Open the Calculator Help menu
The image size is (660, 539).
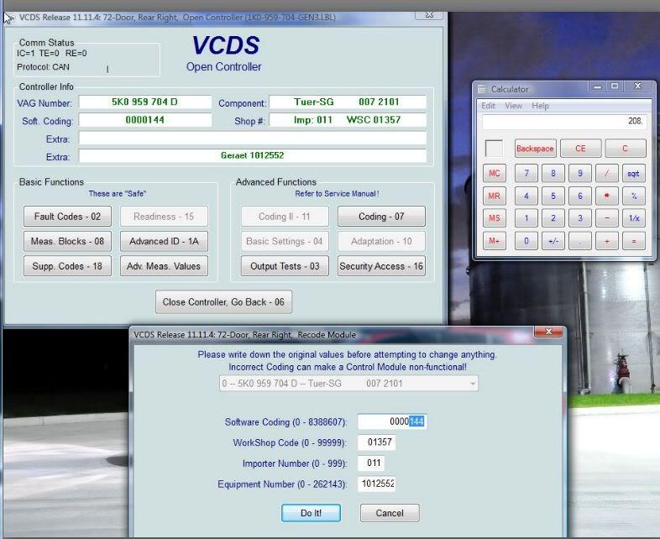click(x=540, y=106)
